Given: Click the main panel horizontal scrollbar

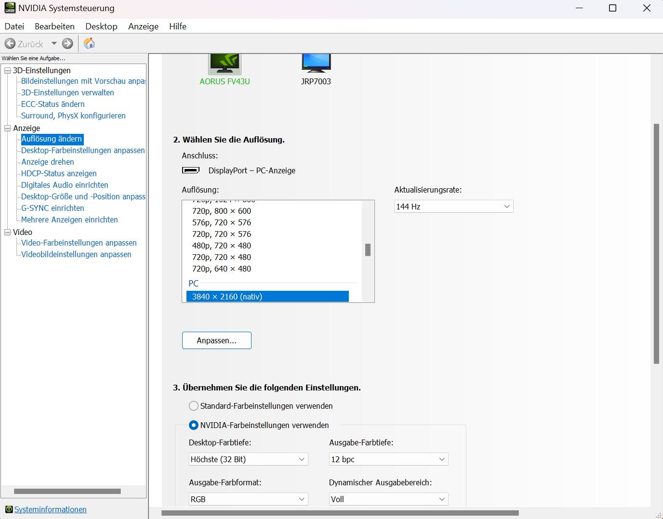Looking at the screenshot, I should tap(340, 513).
